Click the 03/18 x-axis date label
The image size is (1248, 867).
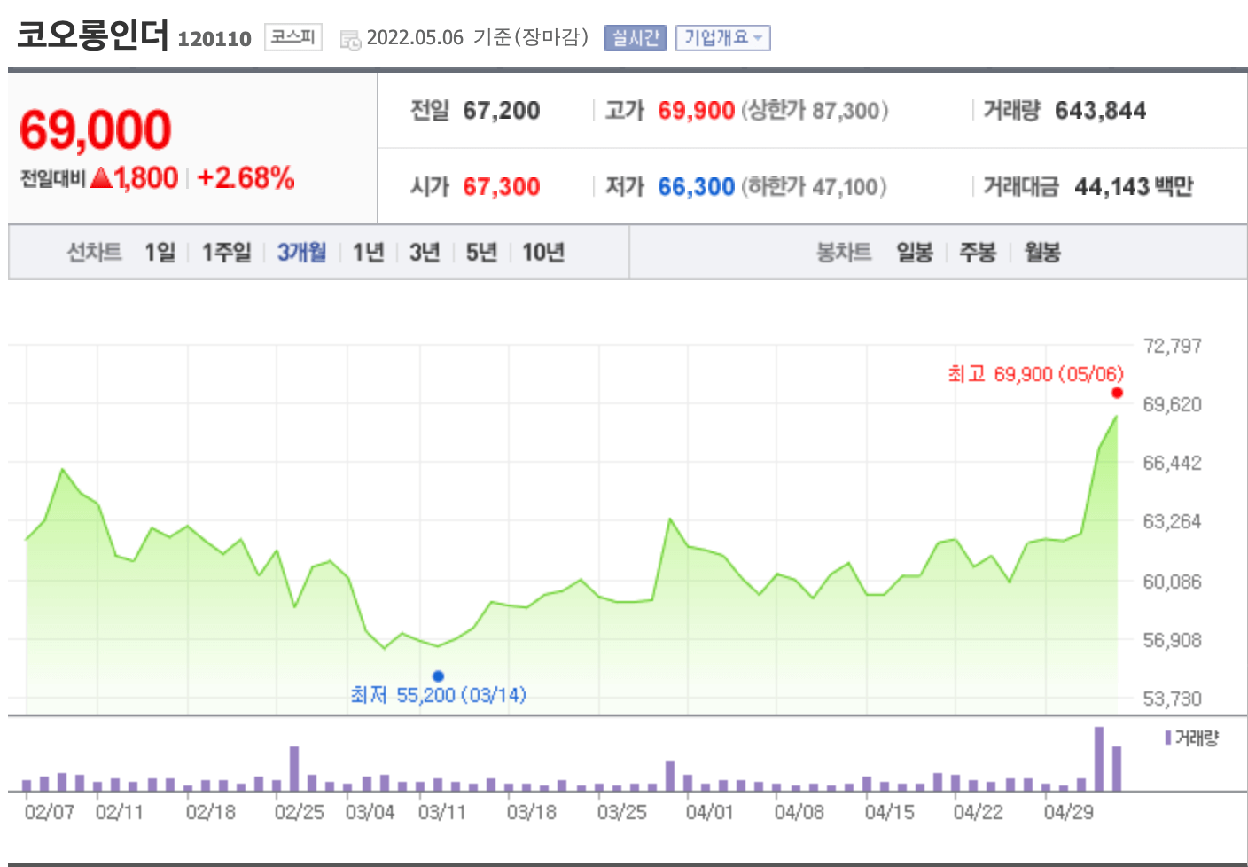pos(532,812)
